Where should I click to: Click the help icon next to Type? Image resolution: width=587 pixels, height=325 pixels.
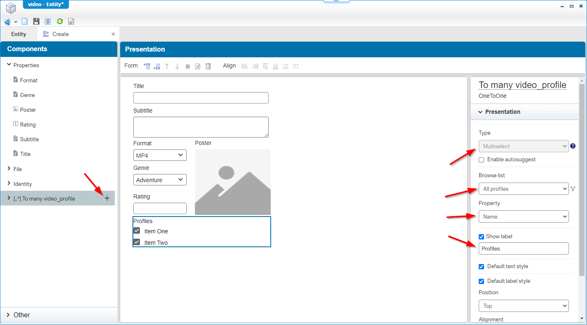coord(573,146)
